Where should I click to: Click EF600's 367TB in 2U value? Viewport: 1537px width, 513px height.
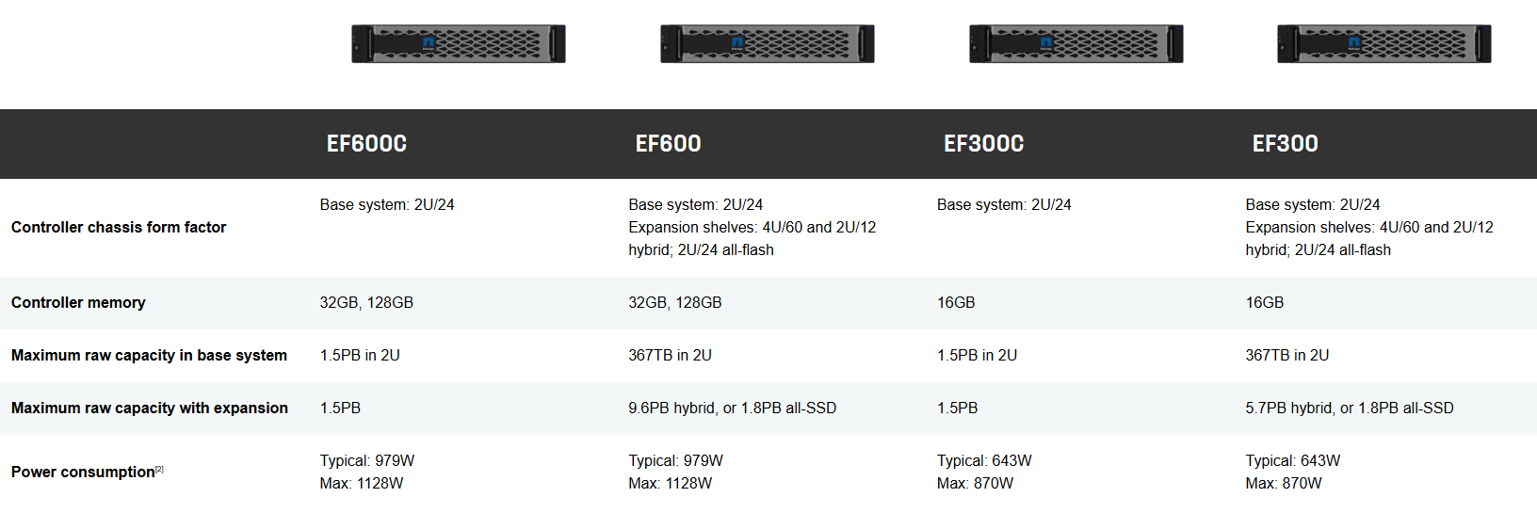pos(670,355)
